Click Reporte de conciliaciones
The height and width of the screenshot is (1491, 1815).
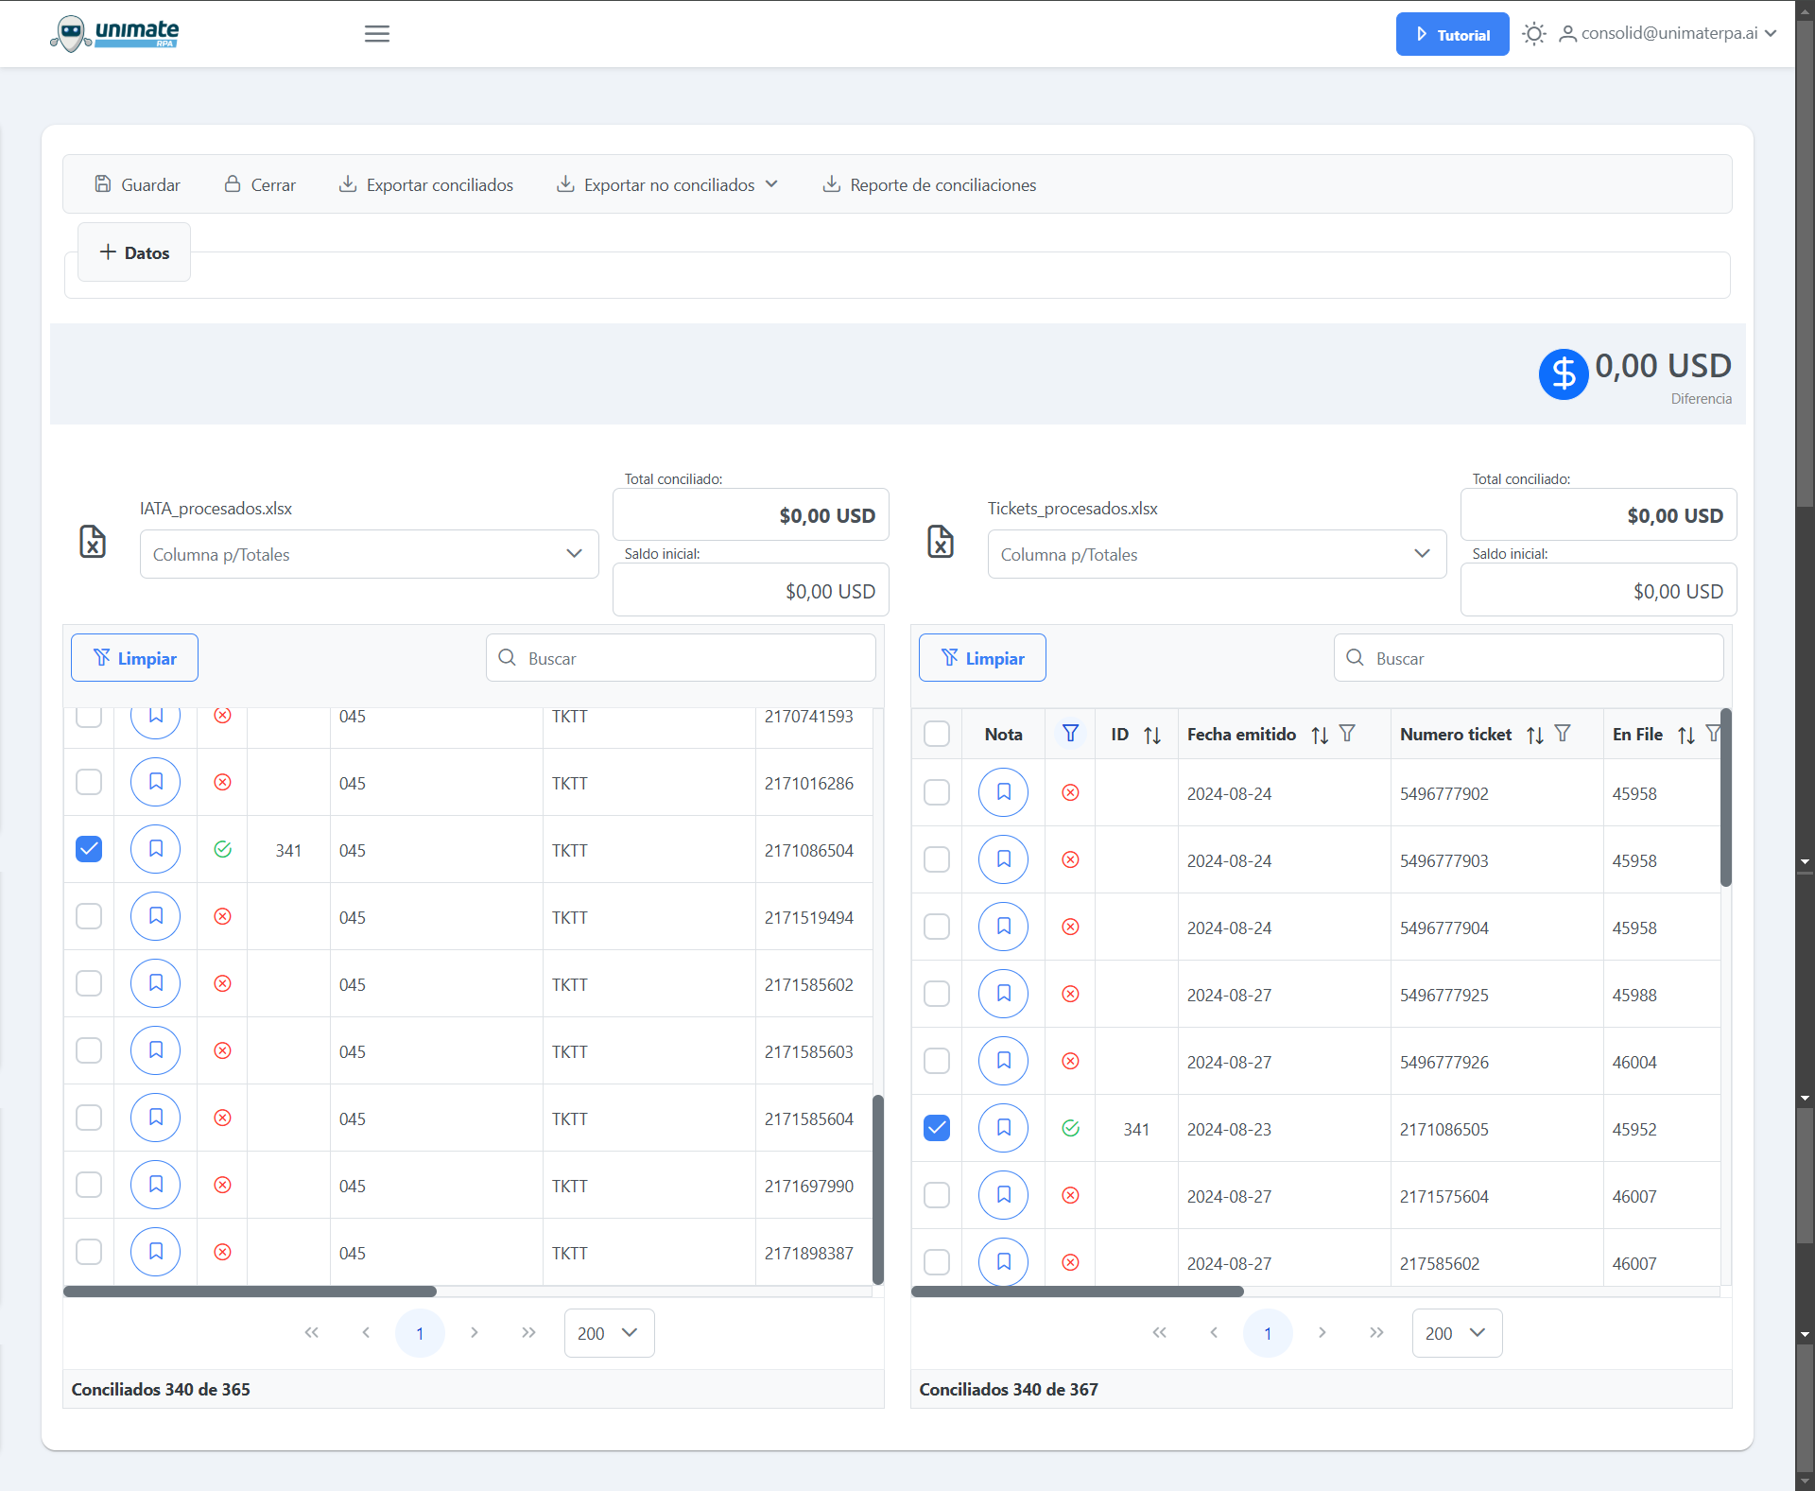pos(929,184)
